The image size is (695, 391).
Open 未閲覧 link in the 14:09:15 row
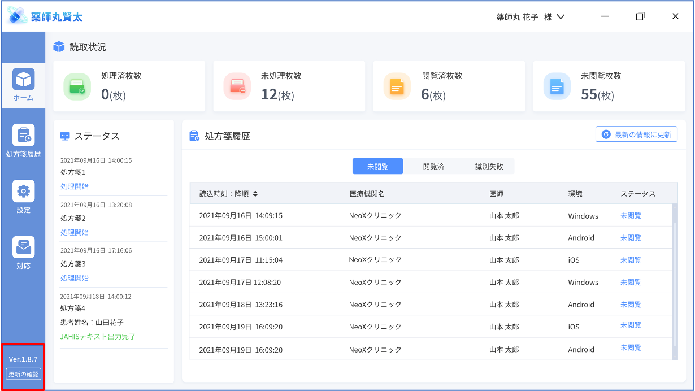pyautogui.click(x=631, y=215)
